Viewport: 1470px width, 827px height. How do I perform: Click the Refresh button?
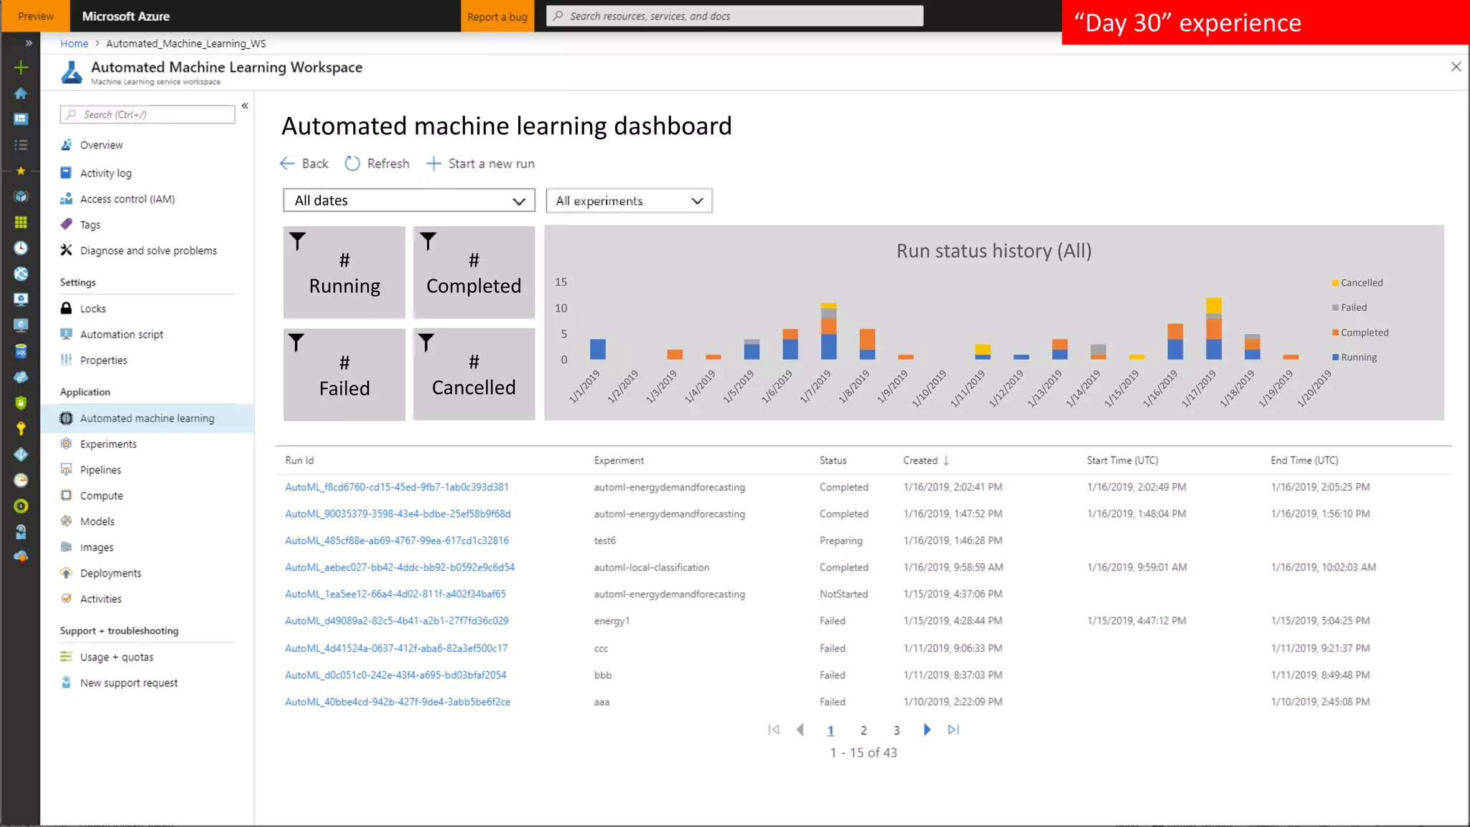point(377,164)
